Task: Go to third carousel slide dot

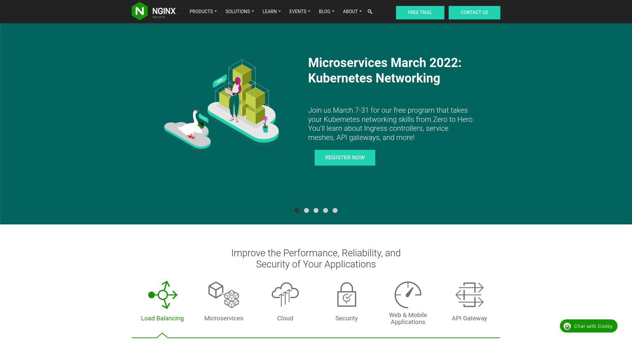Action: coord(316,210)
